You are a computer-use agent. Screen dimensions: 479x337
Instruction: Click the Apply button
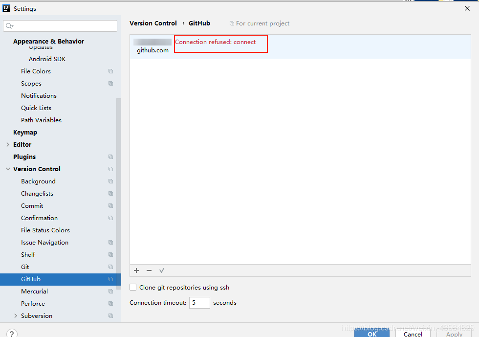[x=454, y=333]
